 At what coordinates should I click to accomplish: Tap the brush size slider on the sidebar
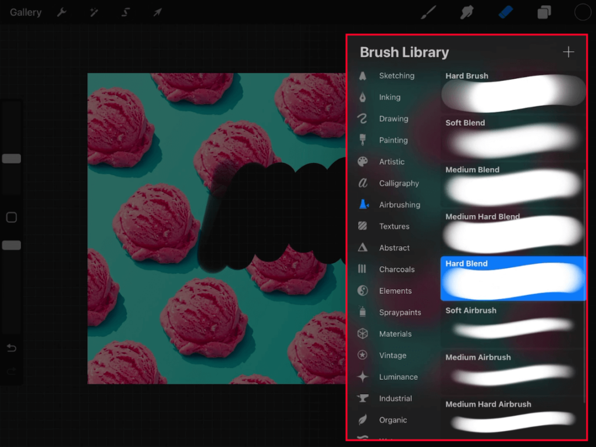[x=10, y=158]
